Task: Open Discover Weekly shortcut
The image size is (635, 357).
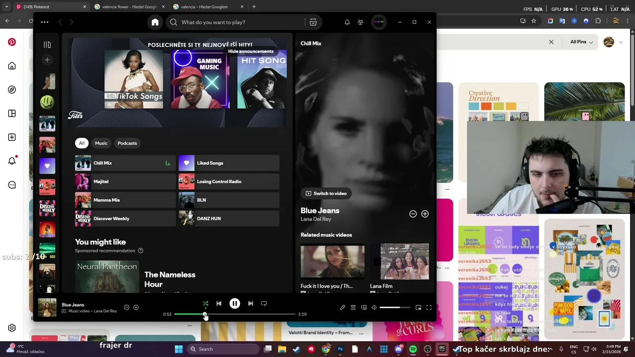Action: [x=125, y=219]
